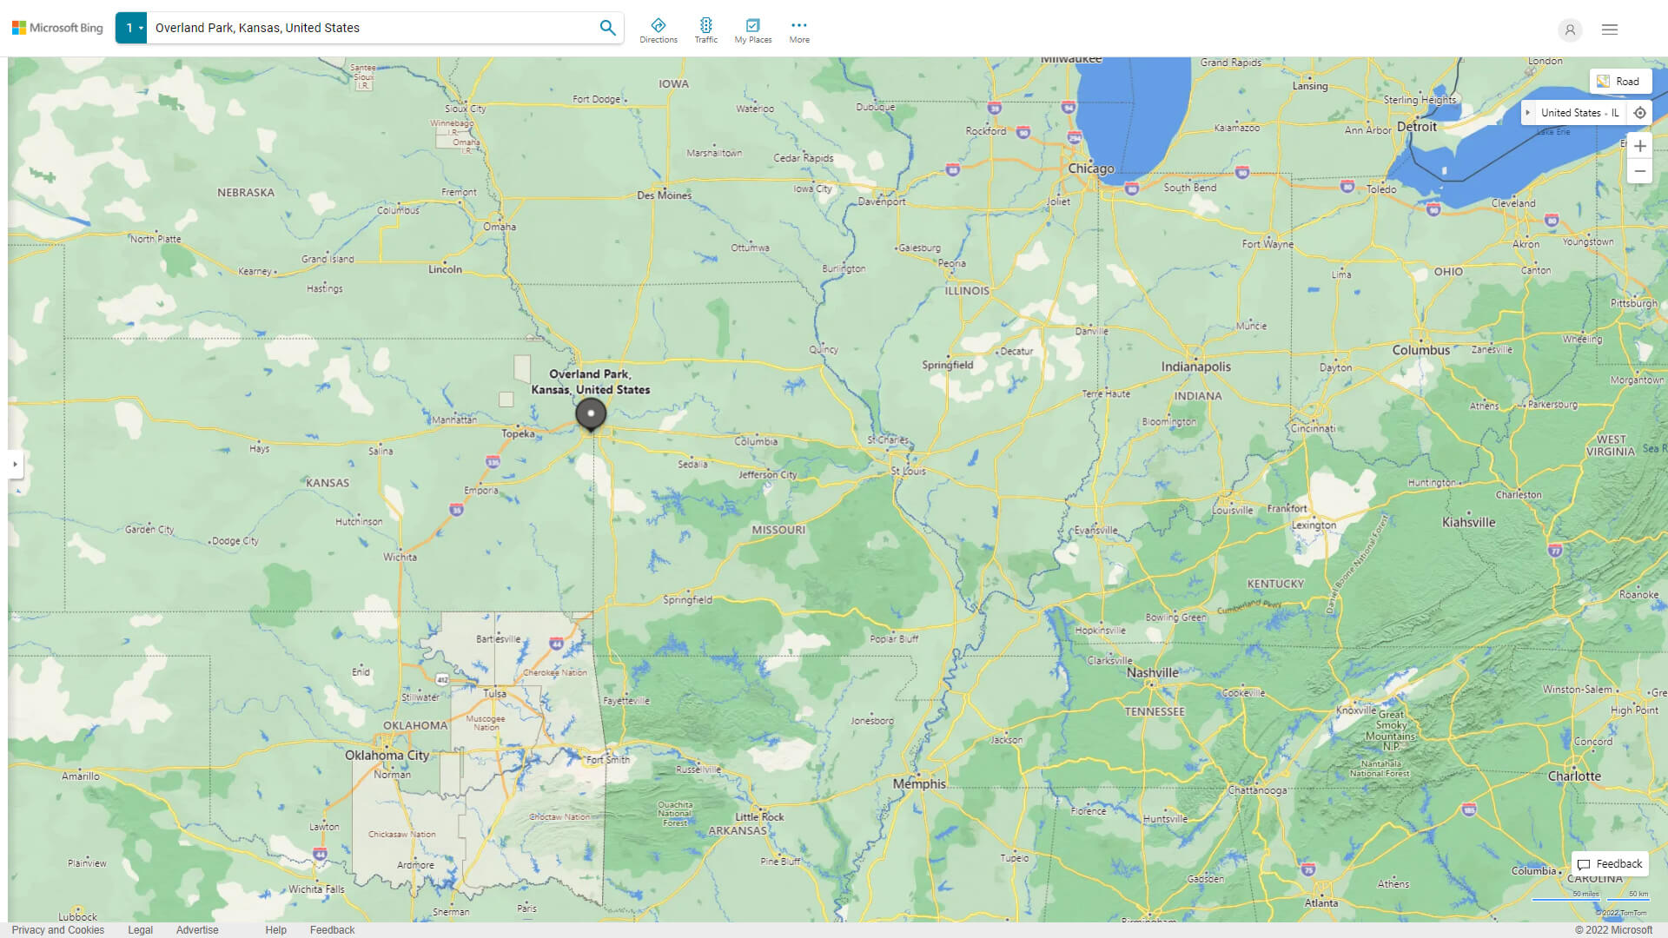Click the user account icon
The height and width of the screenshot is (938, 1668).
point(1570,30)
